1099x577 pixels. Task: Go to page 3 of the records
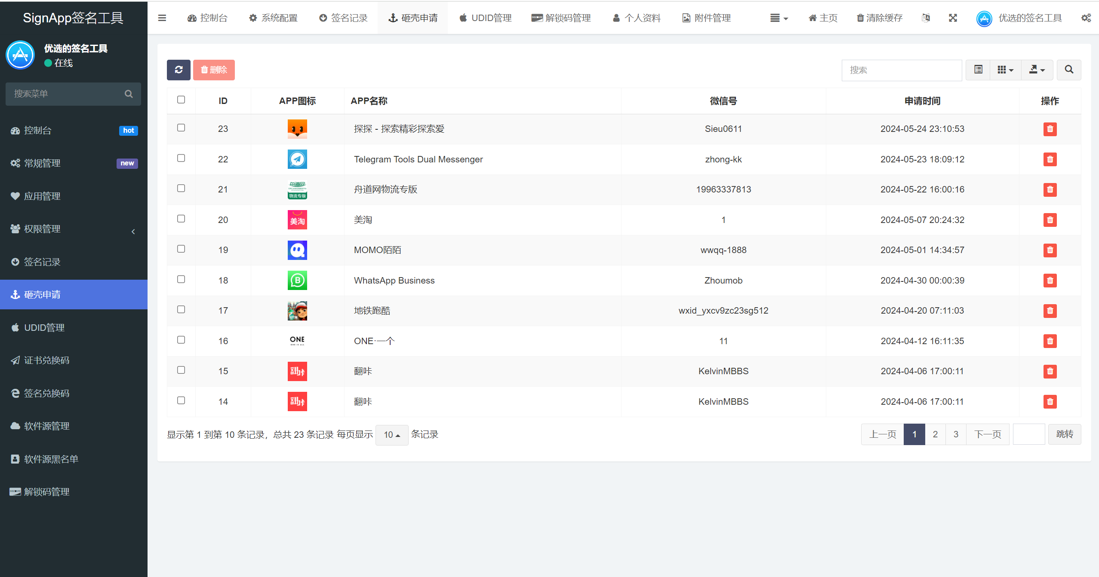click(x=956, y=434)
